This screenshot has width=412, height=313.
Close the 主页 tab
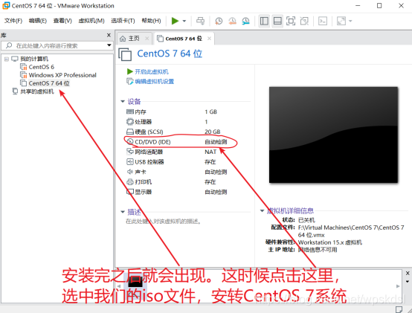[147, 39]
